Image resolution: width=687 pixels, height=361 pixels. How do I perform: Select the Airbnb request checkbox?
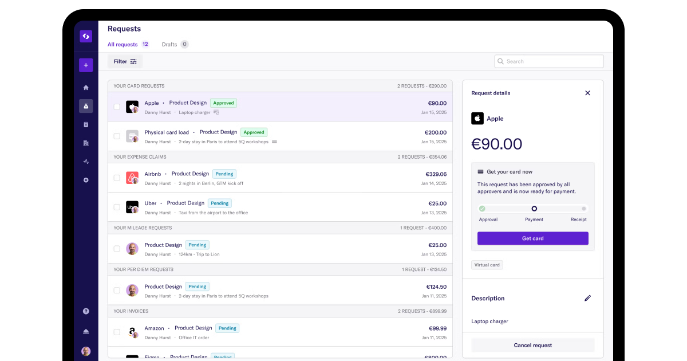(x=117, y=178)
